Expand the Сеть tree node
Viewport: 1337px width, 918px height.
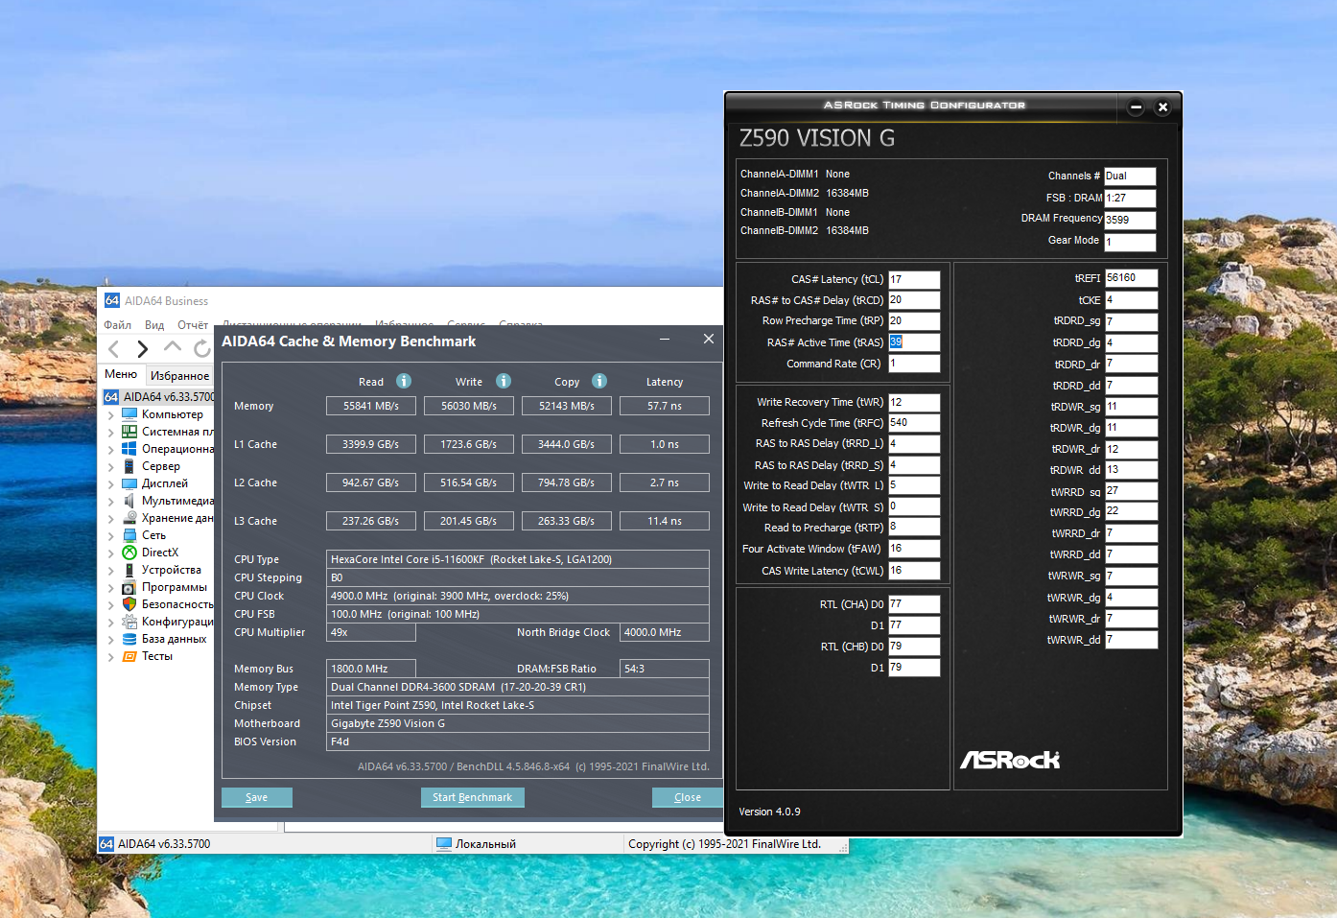point(111,536)
